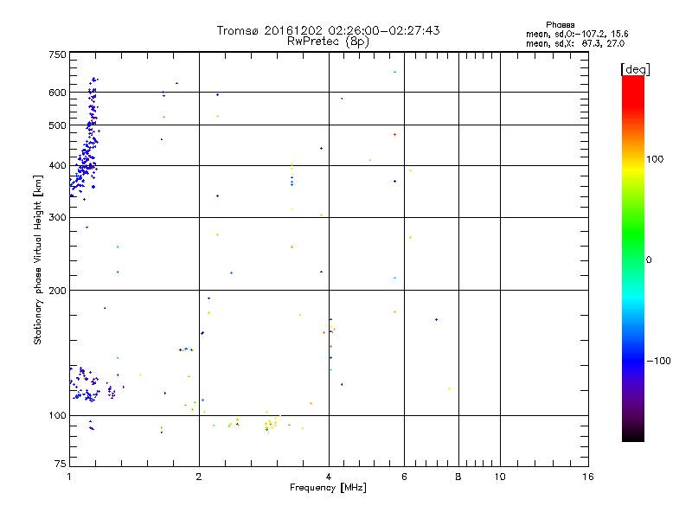Click the "[deg]" colorbar unit label
Screen dimensions: 692x519
pyautogui.click(x=635, y=69)
